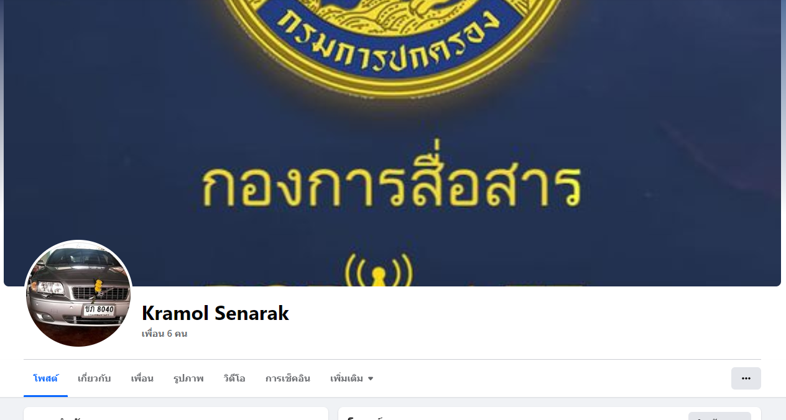The width and height of the screenshot is (786, 420).
Task: Select the โพสต์ tab
Action: pos(45,378)
